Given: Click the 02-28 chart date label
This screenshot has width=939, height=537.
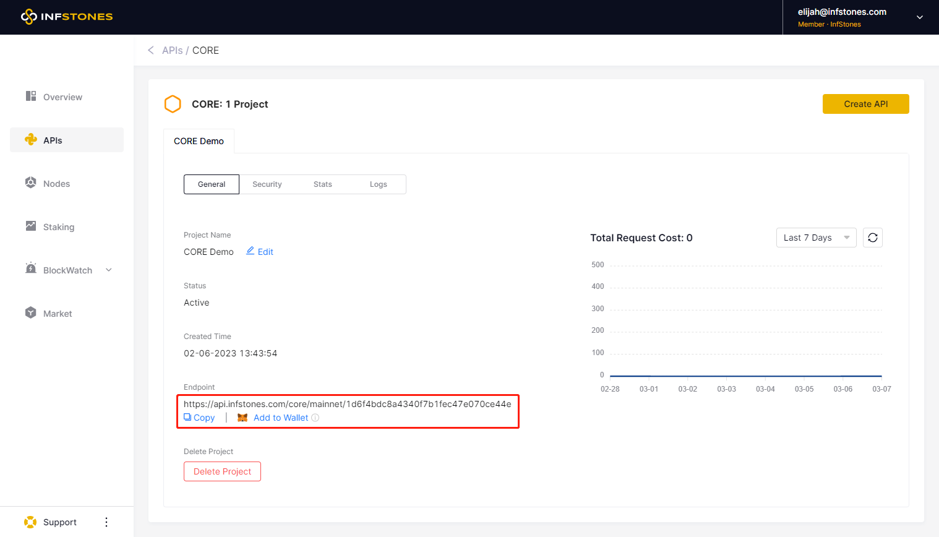Looking at the screenshot, I should click(x=610, y=389).
